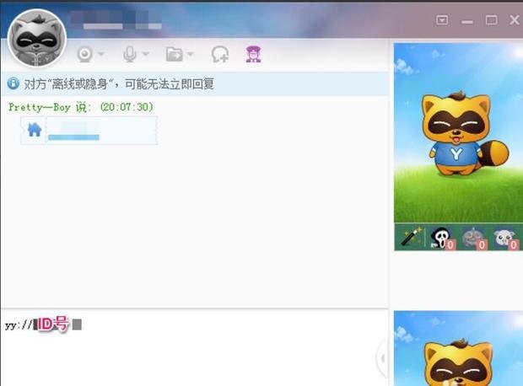
Task: Close the chat window
Action: (x=515, y=20)
